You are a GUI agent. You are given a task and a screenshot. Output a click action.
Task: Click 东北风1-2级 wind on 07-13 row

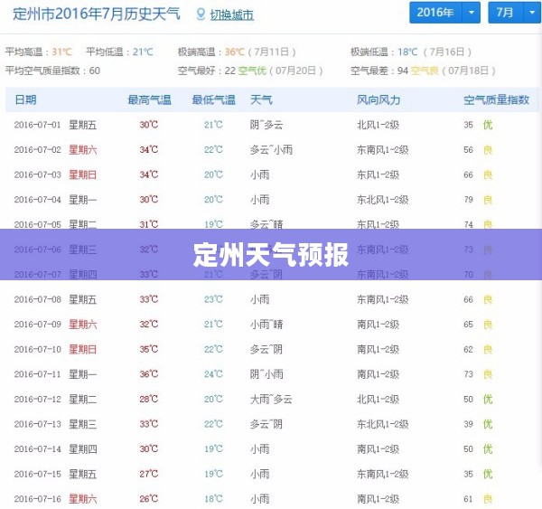pos(383,424)
